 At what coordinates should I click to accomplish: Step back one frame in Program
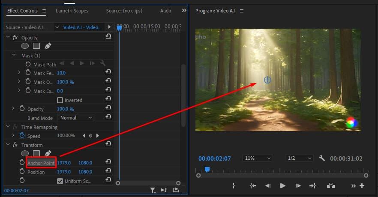pyautogui.click(x=267, y=186)
